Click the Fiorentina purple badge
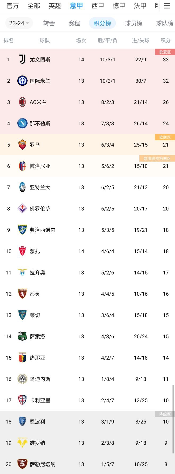This screenshot has width=175, height=474. [x=22, y=209]
